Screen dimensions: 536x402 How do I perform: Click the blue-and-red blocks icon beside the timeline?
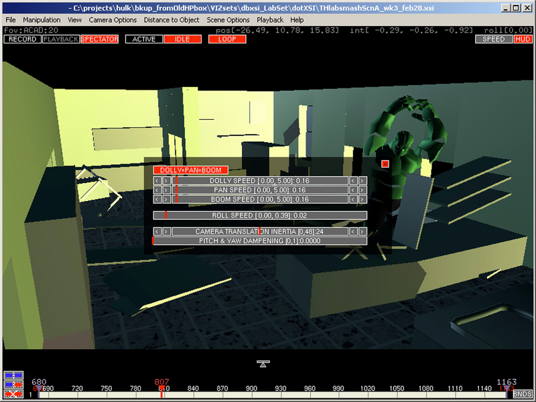click(x=13, y=385)
